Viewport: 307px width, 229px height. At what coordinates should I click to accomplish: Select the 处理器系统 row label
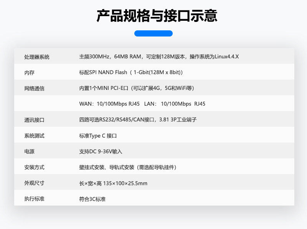point(37,57)
